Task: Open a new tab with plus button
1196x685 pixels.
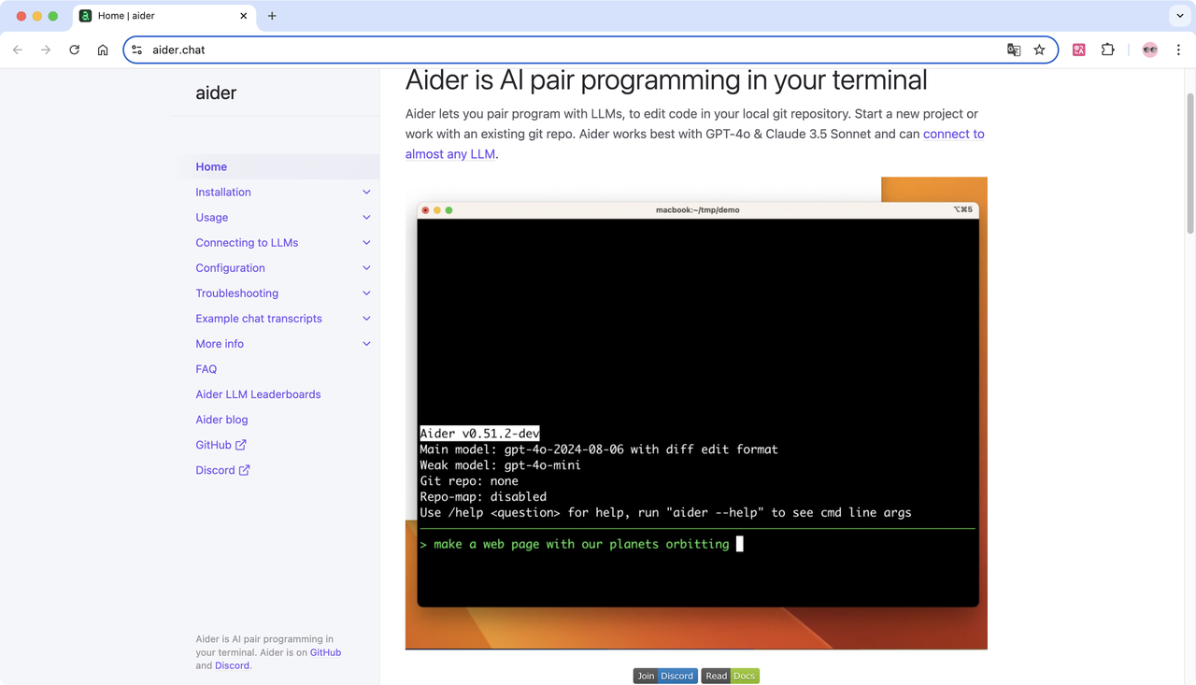Action: pyautogui.click(x=272, y=16)
